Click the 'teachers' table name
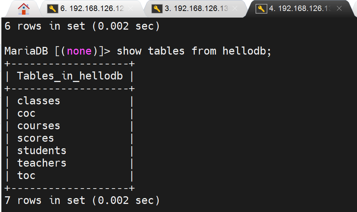This screenshot has width=357, height=212. click(42, 163)
